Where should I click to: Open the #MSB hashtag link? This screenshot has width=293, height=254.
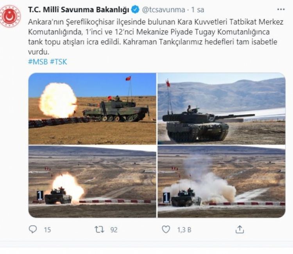[38, 62]
